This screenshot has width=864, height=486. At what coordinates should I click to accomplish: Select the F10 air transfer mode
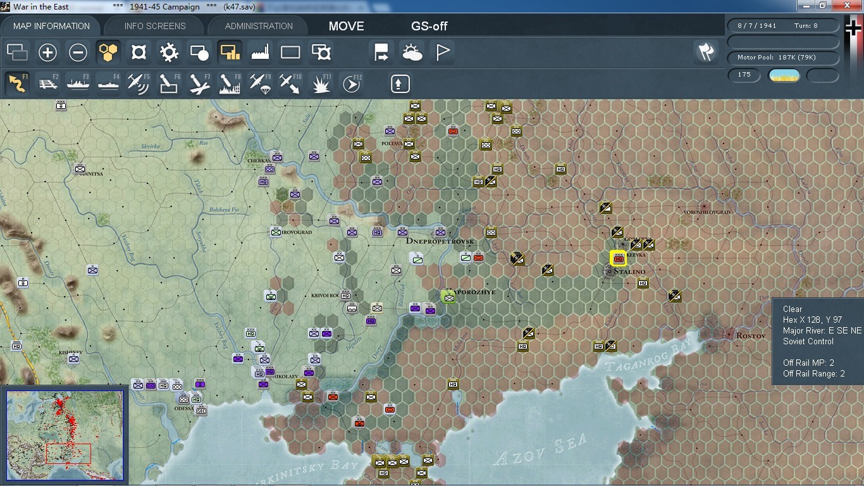click(290, 84)
